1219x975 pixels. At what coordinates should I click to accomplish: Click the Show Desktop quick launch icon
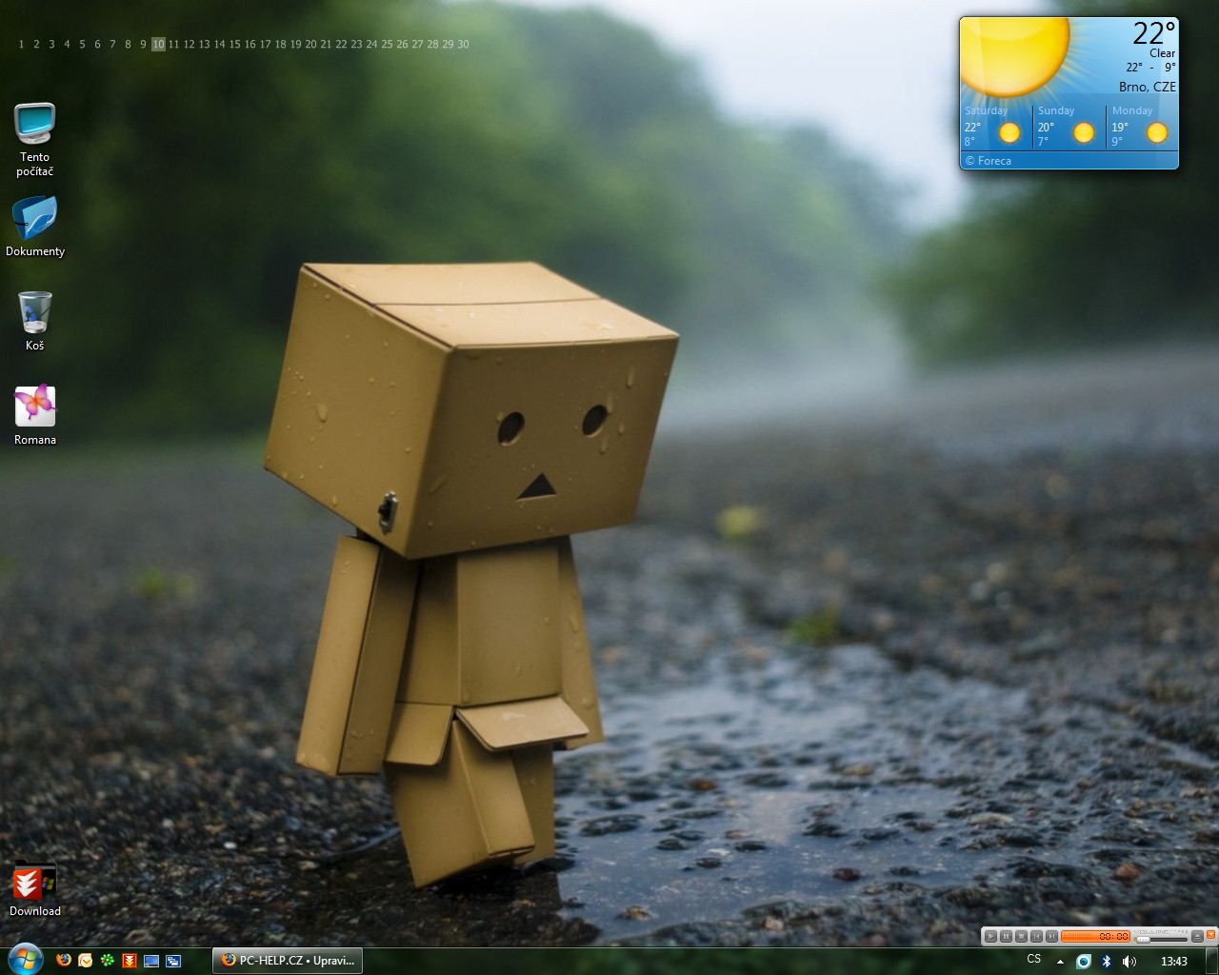pyautogui.click(x=151, y=961)
